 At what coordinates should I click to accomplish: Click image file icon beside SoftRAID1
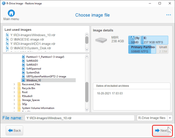pos(23,65)
